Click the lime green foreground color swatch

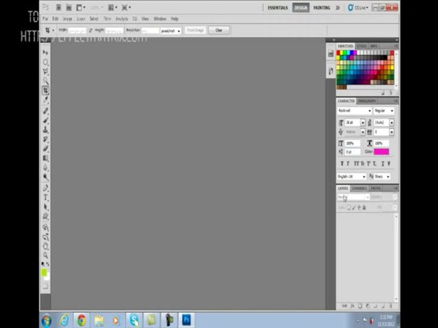pos(44,272)
